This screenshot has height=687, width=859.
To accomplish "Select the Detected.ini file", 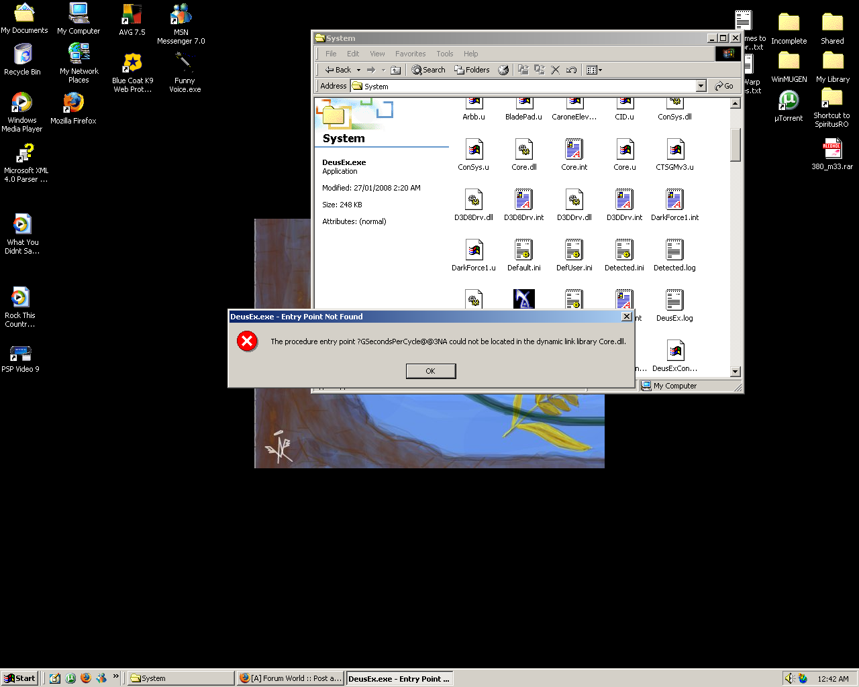I will (625, 256).
